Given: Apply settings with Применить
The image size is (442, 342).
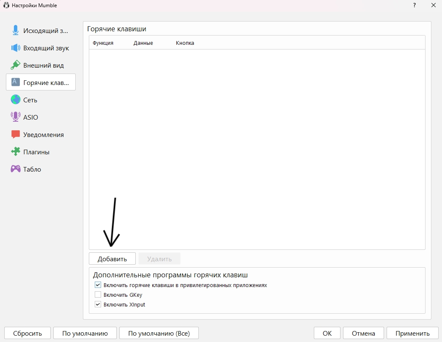Looking at the screenshot, I should 412,333.
